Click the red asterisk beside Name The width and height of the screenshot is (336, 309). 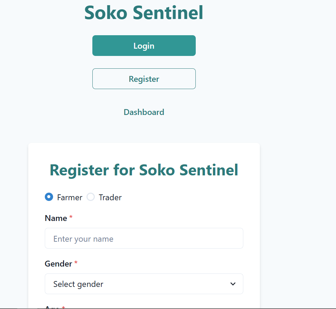pos(71,218)
